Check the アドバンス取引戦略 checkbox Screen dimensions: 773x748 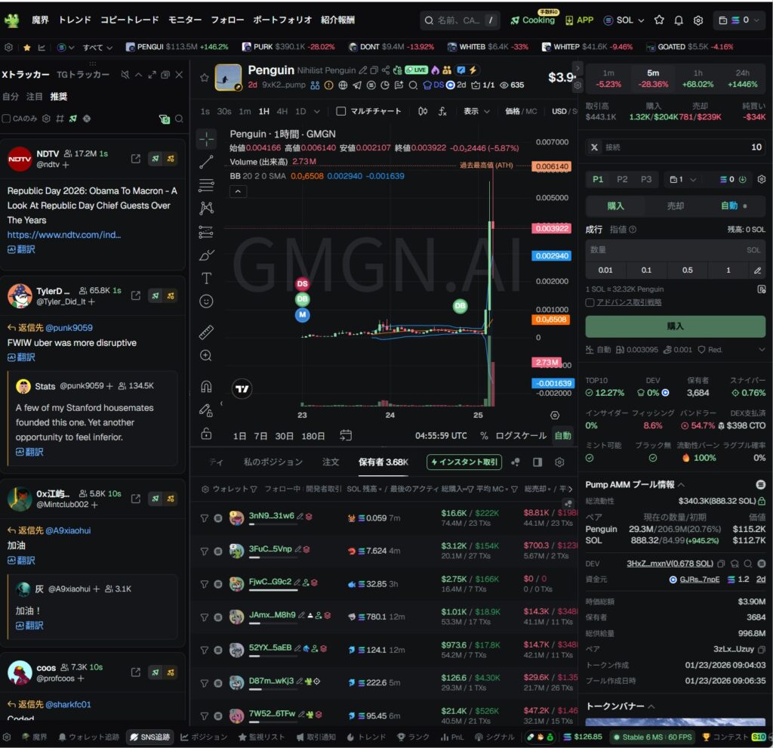point(590,302)
